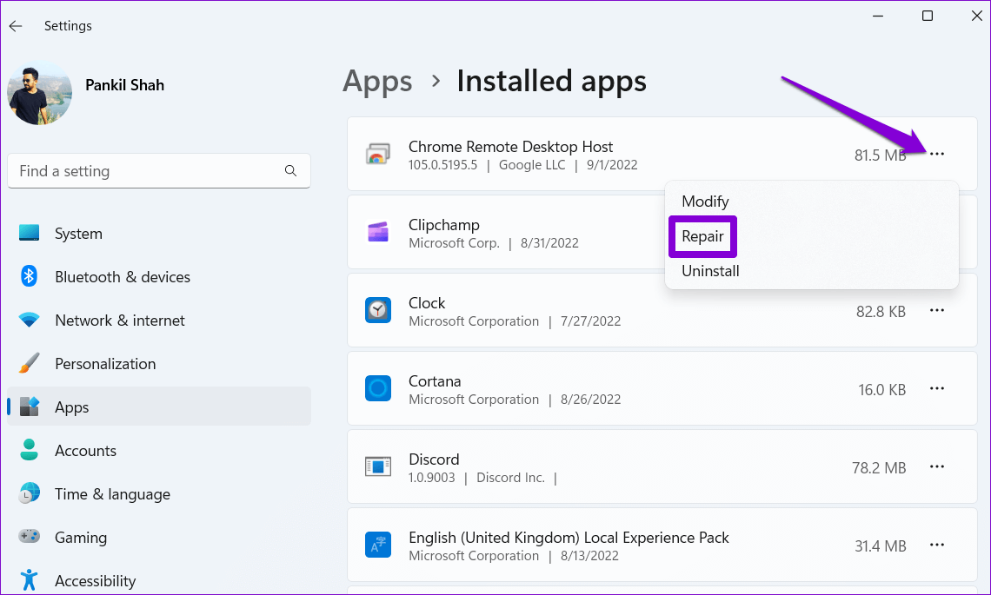Open more options for English Local Experience Pack

[936, 545]
